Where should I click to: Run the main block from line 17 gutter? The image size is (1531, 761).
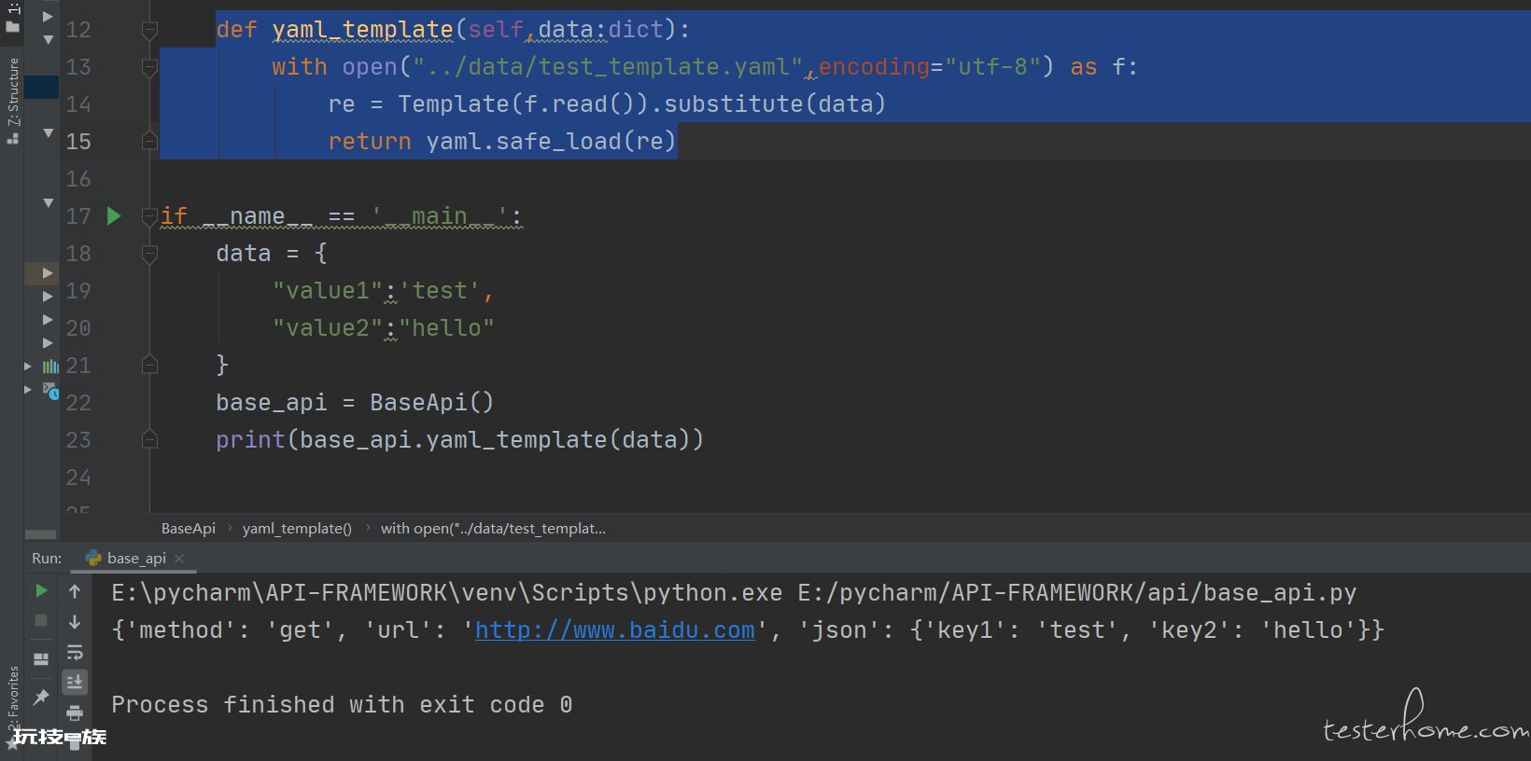[114, 216]
